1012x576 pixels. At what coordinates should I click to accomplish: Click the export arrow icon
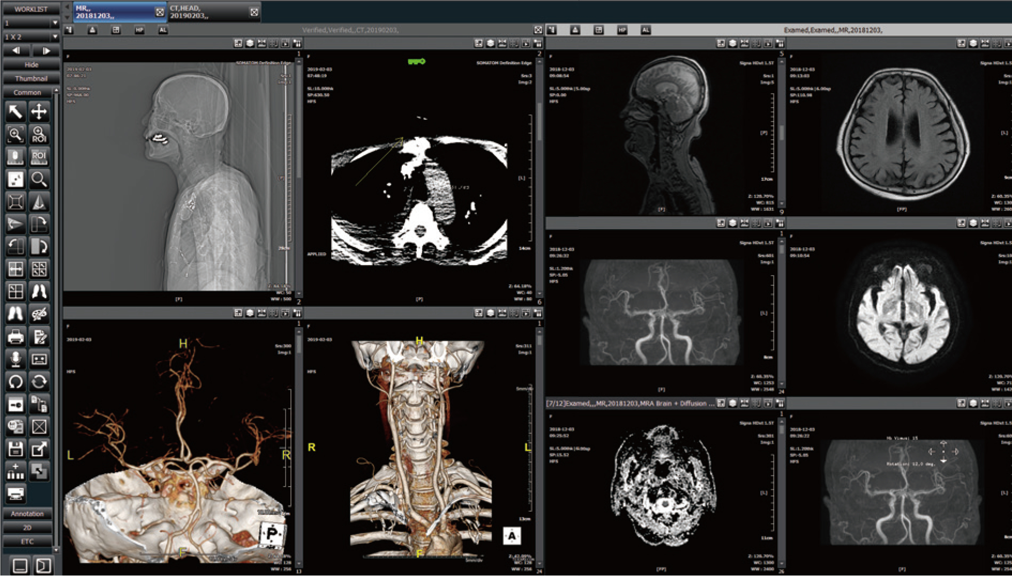coord(39,449)
